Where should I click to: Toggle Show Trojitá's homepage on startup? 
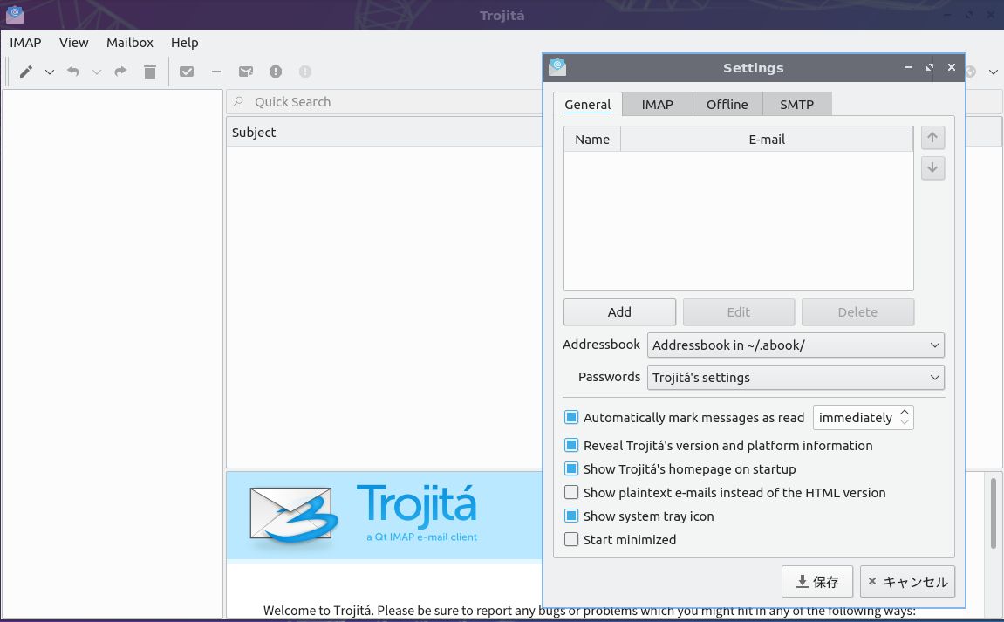click(571, 469)
